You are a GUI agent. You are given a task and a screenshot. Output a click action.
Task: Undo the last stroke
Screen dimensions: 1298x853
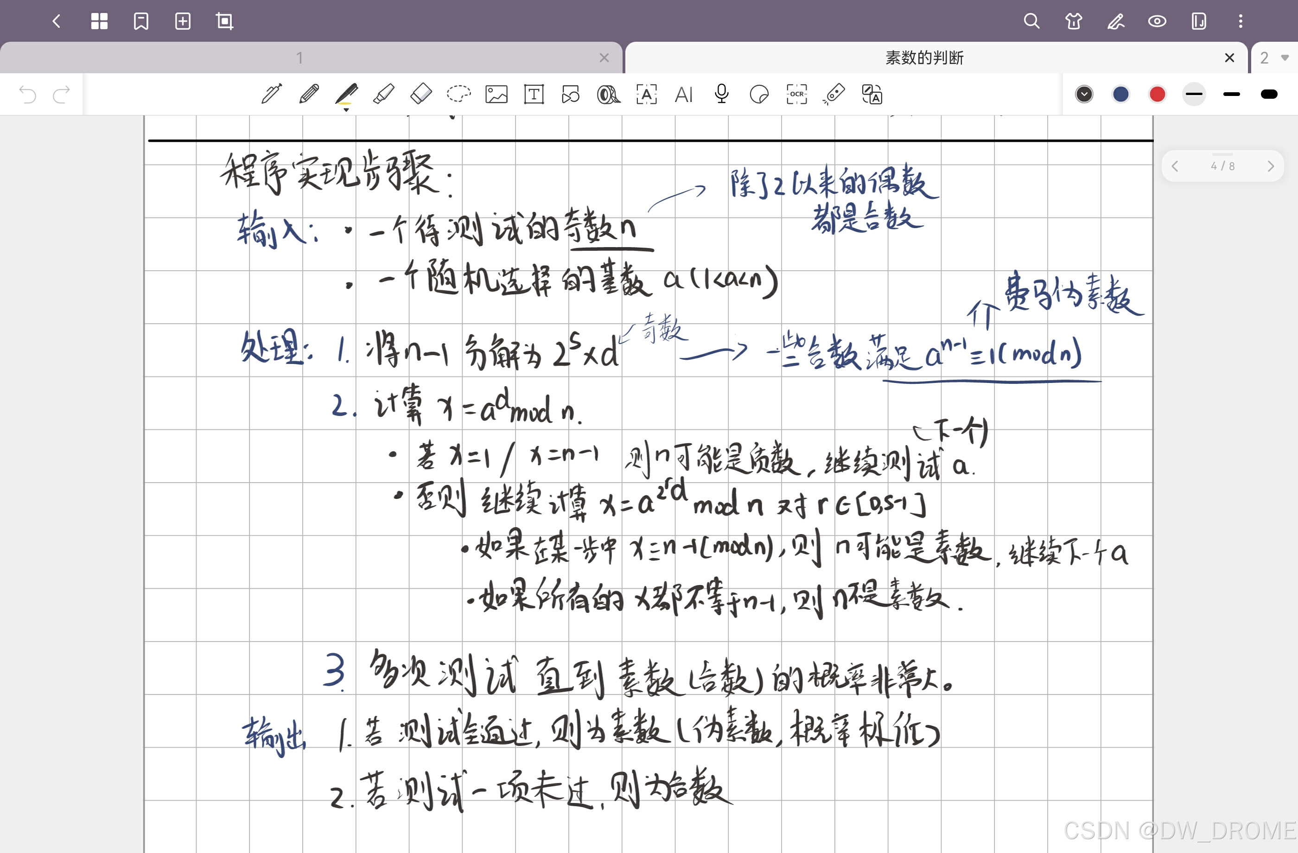[27, 95]
